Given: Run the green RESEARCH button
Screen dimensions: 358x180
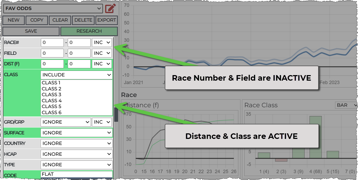Looking at the screenshot, I should pyautogui.click(x=89, y=31).
